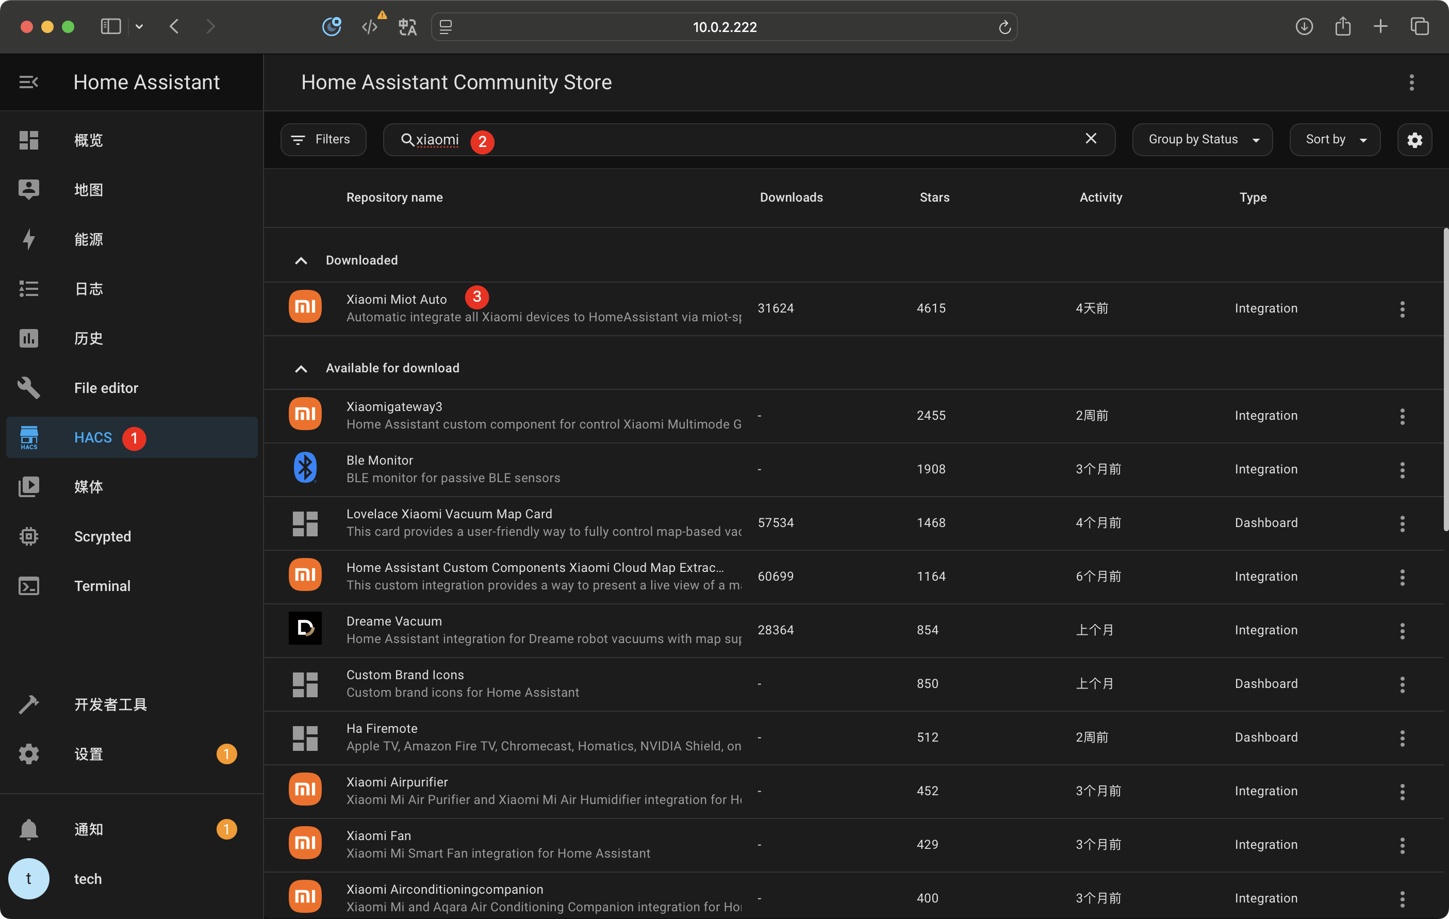Viewport: 1449px width, 919px height.
Task: Clear the xiaomi search text
Action: [x=1091, y=138]
